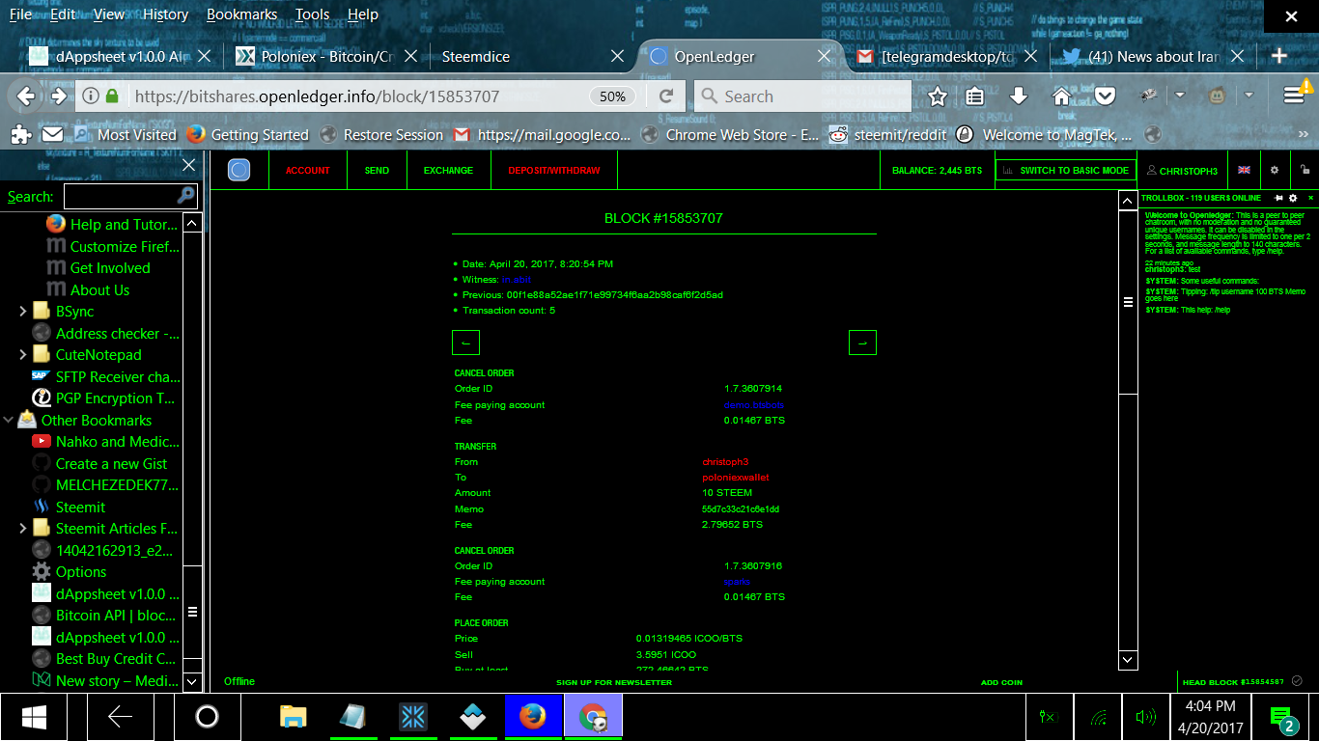The image size is (1319, 741).
Task: Click the UK flag language icon
Action: (1244, 170)
